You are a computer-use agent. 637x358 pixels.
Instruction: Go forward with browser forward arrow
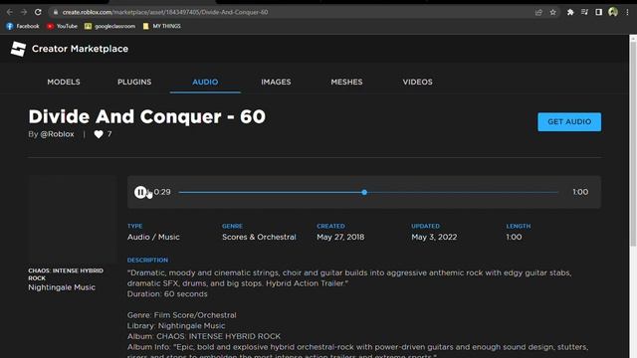click(x=24, y=12)
